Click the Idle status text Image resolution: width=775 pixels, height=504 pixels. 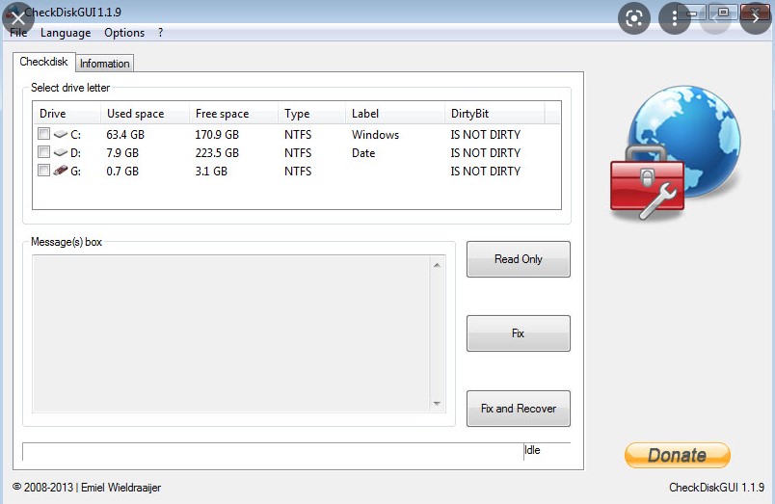pyautogui.click(x=532, y=450)
